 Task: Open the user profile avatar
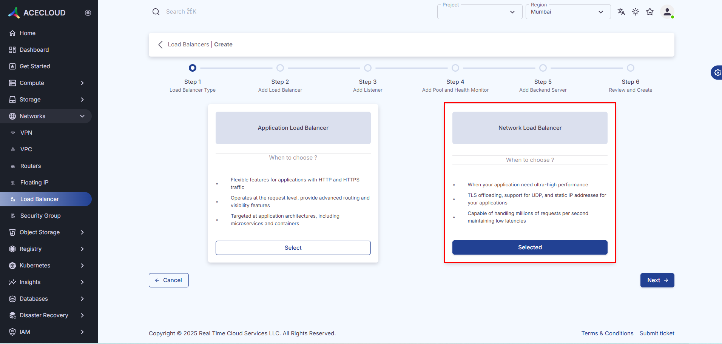point(667,12)
